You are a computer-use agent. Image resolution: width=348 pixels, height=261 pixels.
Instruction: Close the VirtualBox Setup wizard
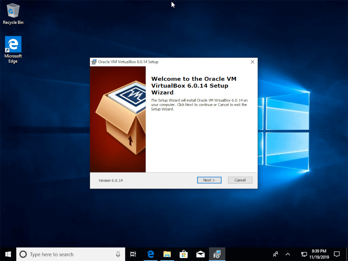point(252,62)
